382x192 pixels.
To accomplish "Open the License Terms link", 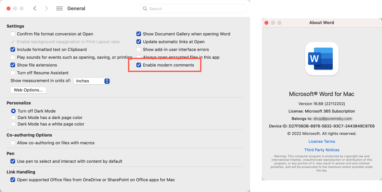I will (x=322, y=141).
